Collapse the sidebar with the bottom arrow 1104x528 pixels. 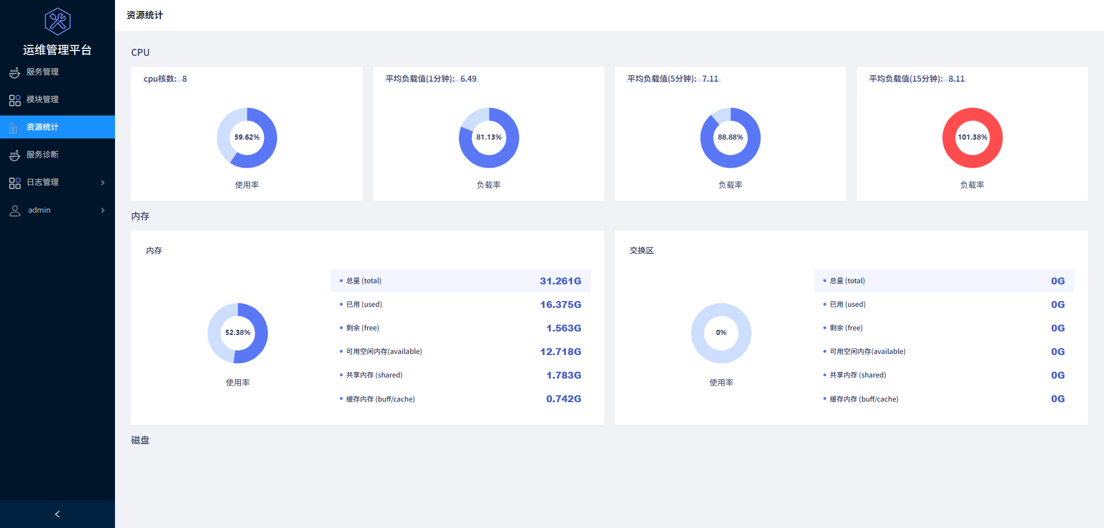pos(57,514)
